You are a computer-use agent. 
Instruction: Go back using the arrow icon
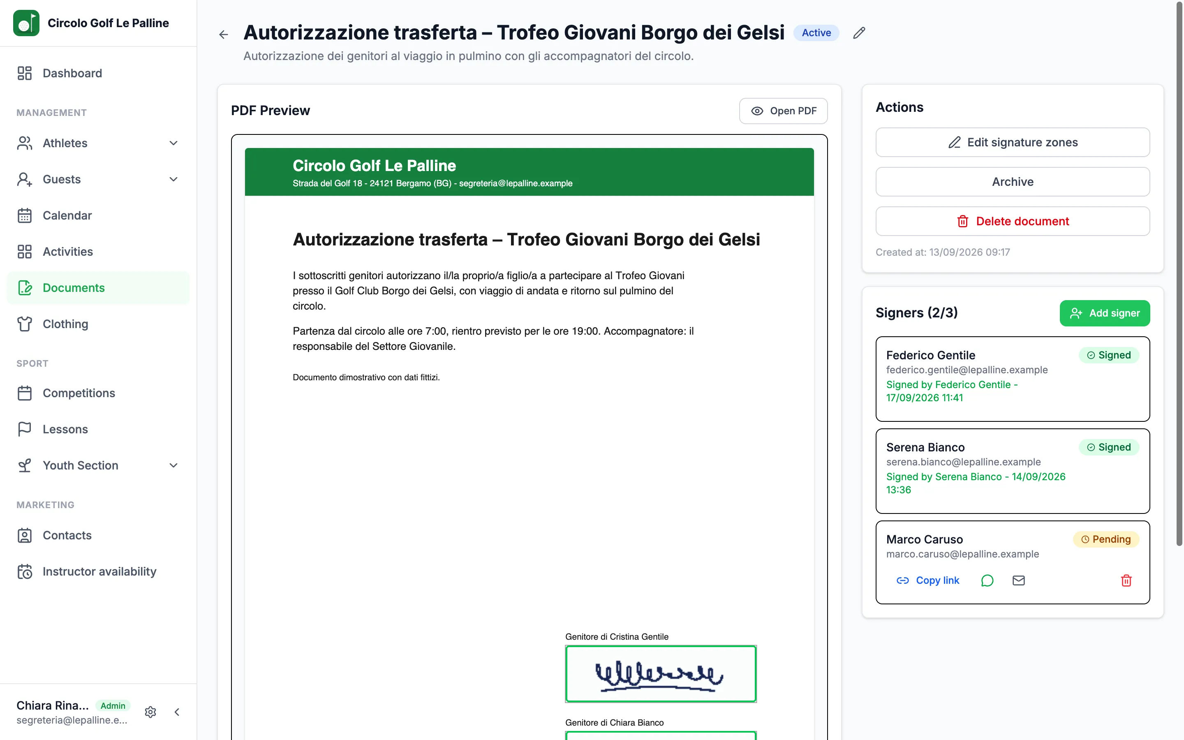224,34
